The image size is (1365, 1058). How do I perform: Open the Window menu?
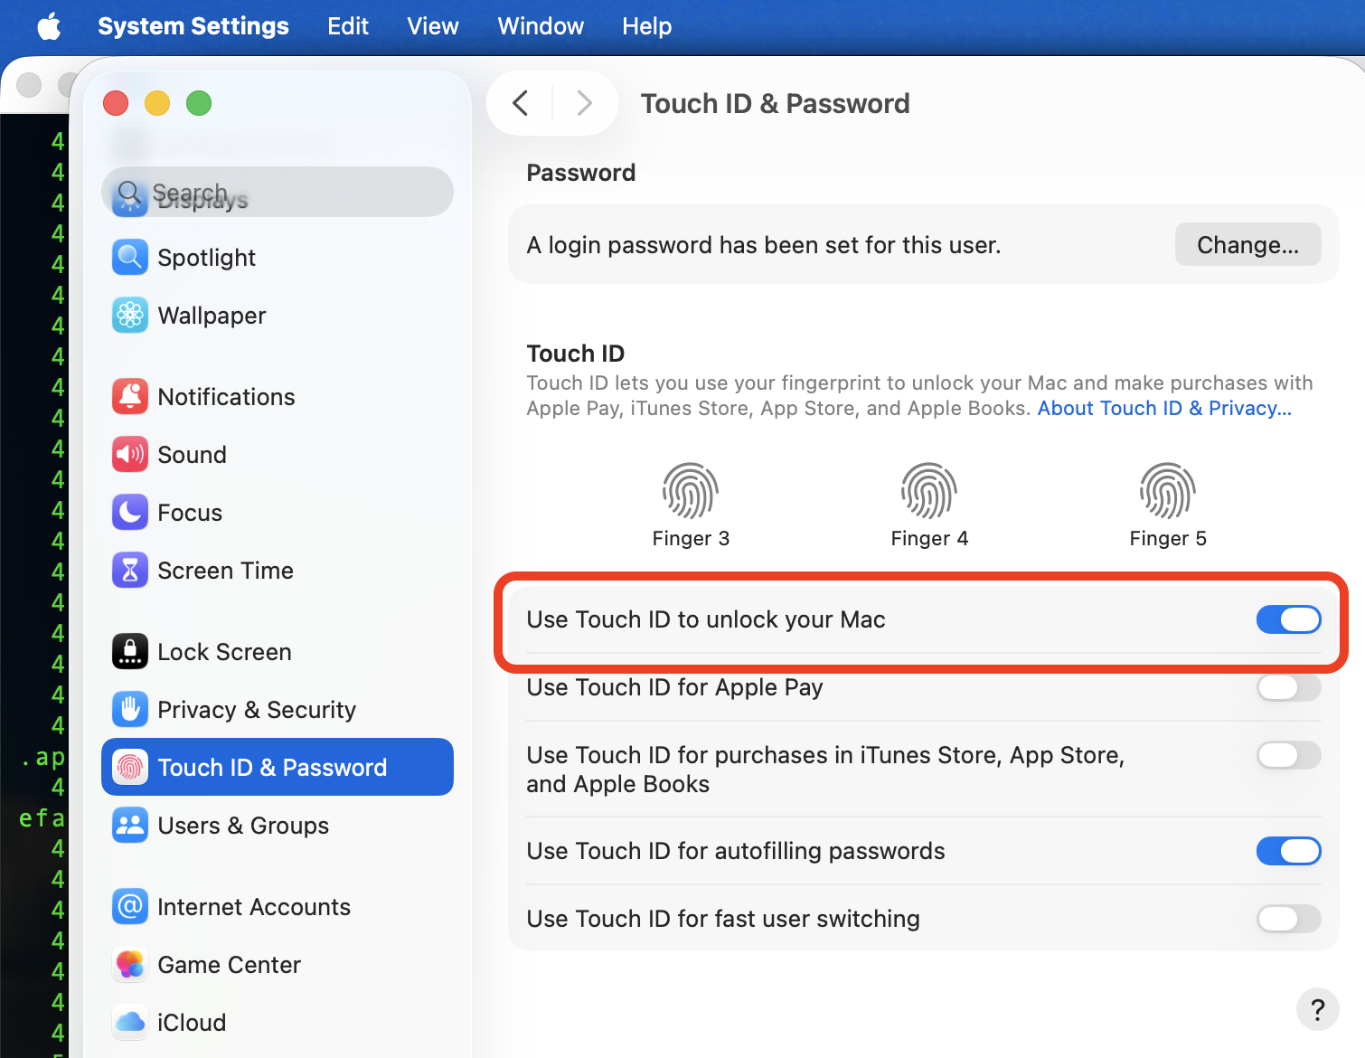(541, 26)
